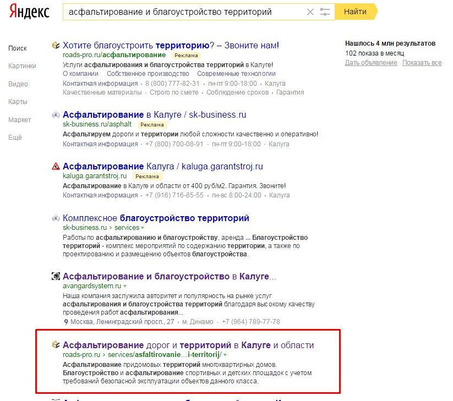Click favicon next to Асфальтирование в Калуге ad
Screen dimensions: 453x401
pyautogui.click(x=56, y=115)
